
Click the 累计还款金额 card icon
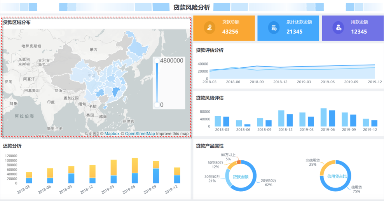tap(274, 27)
